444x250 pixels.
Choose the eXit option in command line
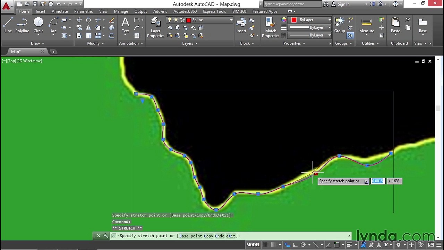(x=231, y=236)
